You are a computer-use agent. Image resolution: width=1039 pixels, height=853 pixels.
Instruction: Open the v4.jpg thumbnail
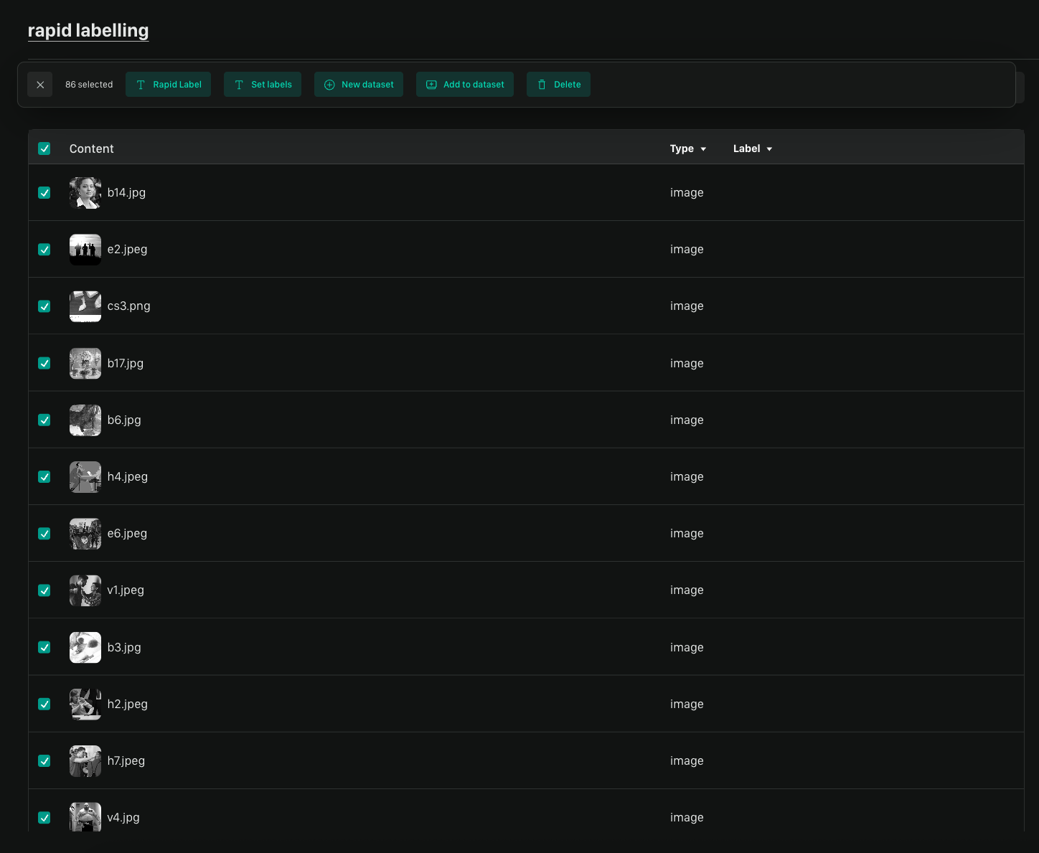point(85,817)
